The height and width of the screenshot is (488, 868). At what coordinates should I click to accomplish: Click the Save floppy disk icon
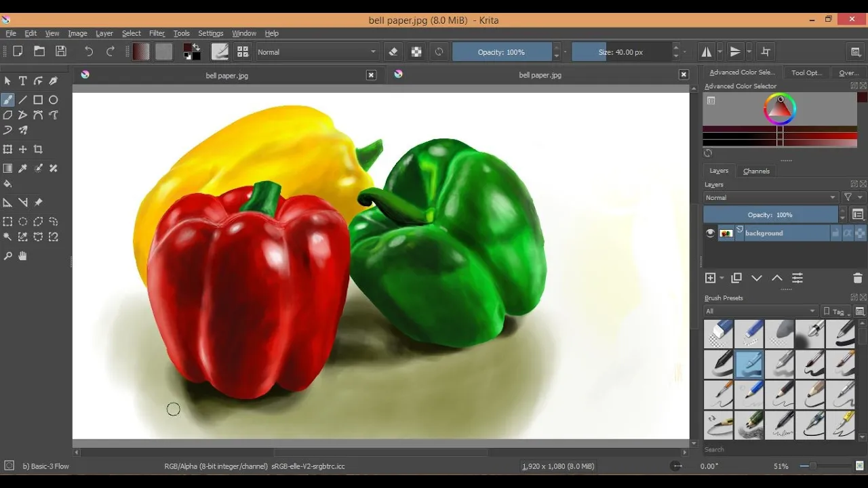(61, 52)
